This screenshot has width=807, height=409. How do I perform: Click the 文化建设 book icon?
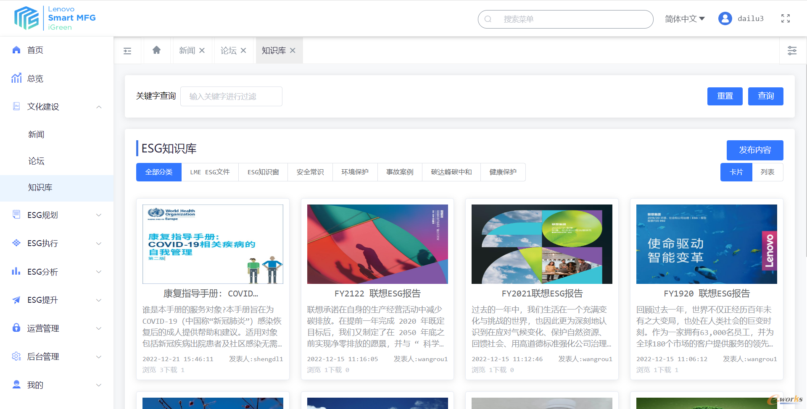pos(16,106)
